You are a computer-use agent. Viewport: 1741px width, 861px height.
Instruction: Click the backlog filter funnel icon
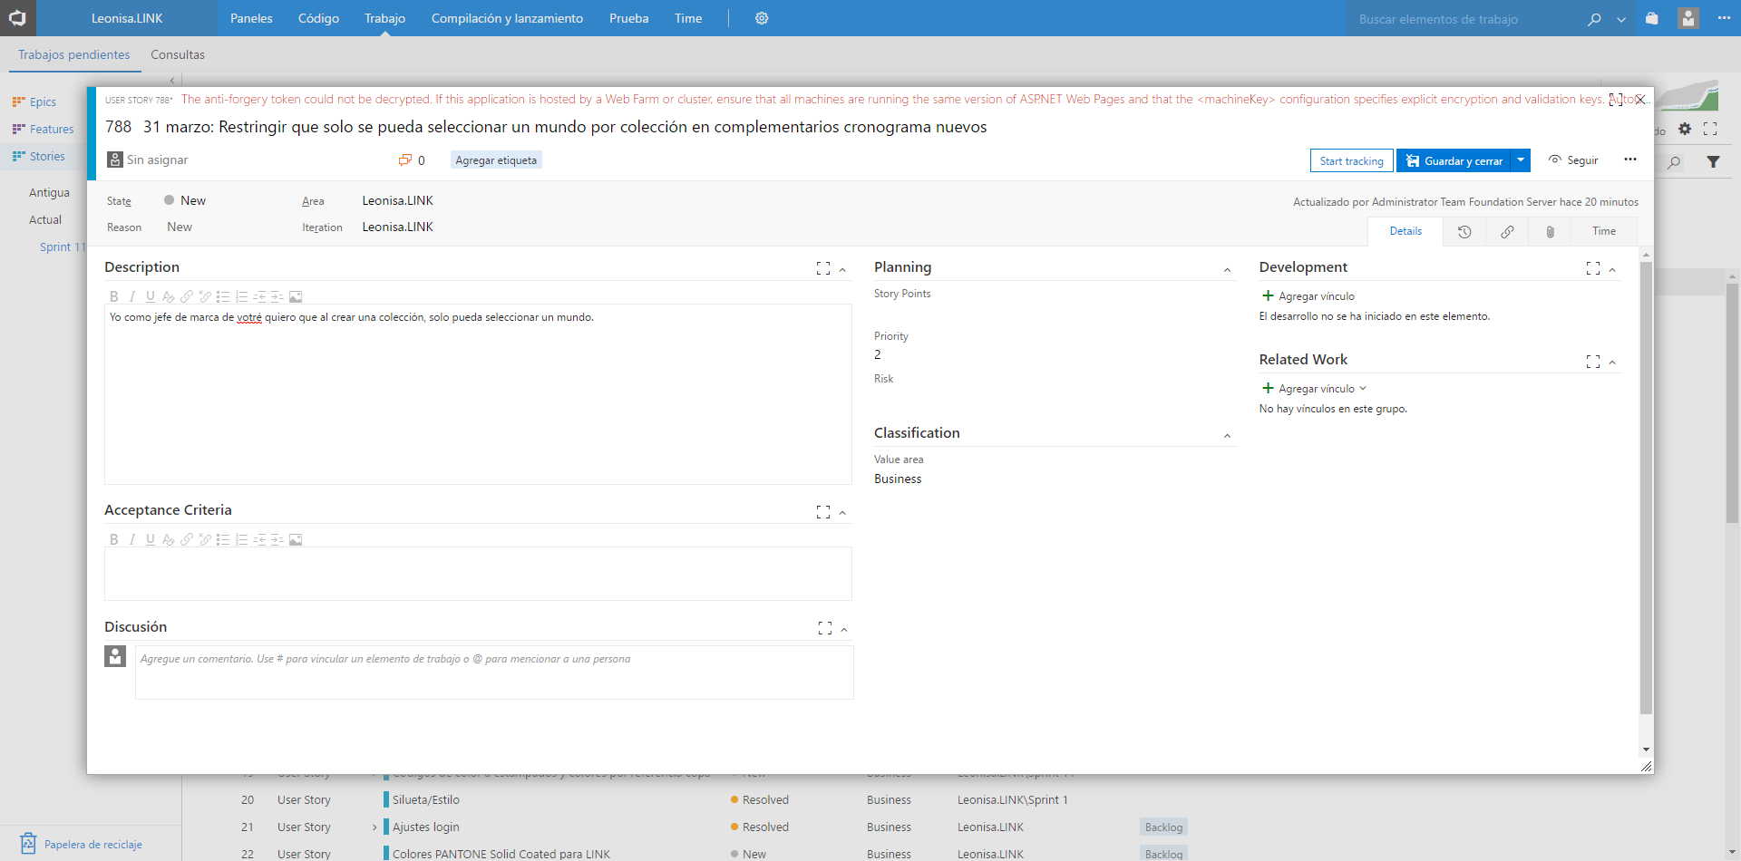[x=1713, y=162]
